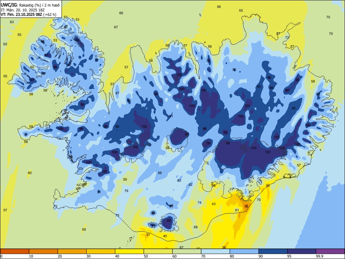Click the map value '34' on the southeast coast

coord(268,186)
